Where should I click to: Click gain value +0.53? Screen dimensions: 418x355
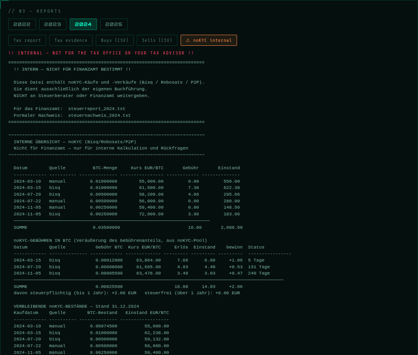236,267
